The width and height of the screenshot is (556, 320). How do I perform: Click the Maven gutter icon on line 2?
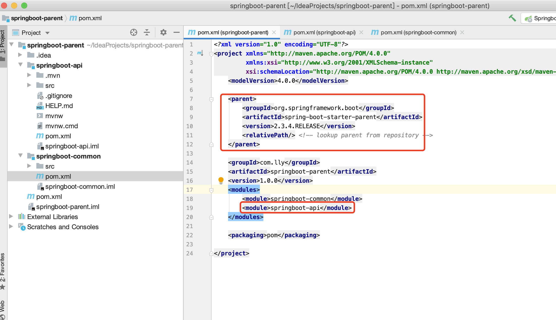pyautogui.click(x=200, y=53)
